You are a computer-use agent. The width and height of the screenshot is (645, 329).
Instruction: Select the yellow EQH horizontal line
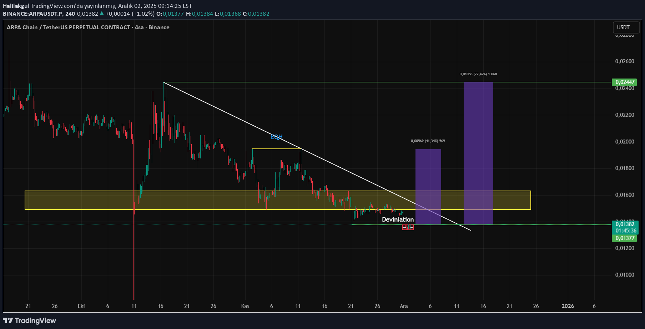(x=276, y=149)
